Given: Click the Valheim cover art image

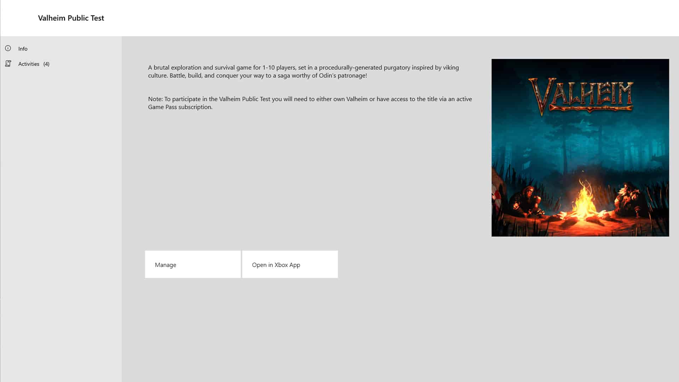Looking at the screenshot, I should 580,148.
